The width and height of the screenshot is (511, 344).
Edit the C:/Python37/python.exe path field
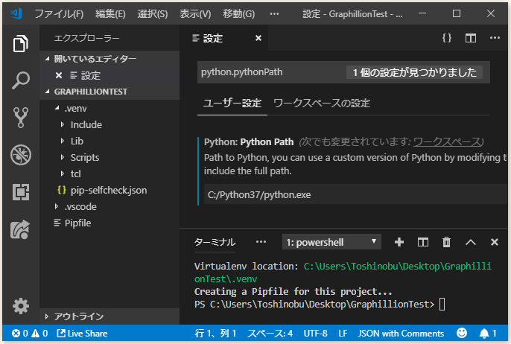(x=355, y=194)
